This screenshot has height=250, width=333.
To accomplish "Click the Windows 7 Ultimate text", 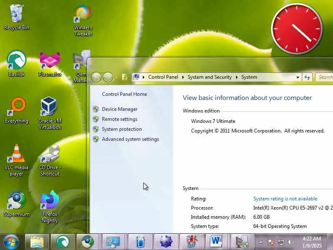I will [213, 121].
